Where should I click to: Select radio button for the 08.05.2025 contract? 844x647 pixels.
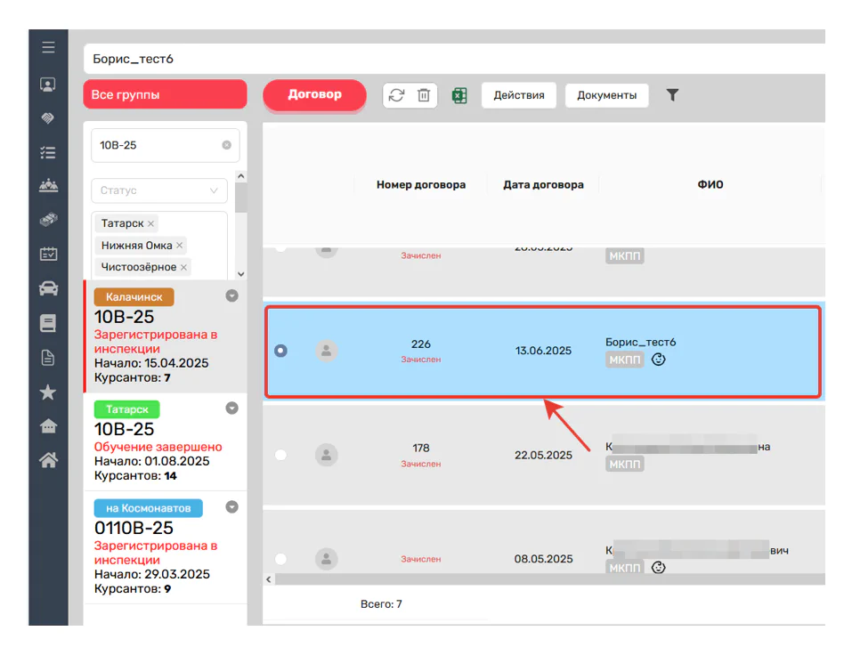[281, 559]
